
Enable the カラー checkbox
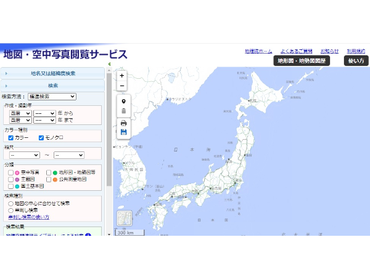click(x=10, y=138)
